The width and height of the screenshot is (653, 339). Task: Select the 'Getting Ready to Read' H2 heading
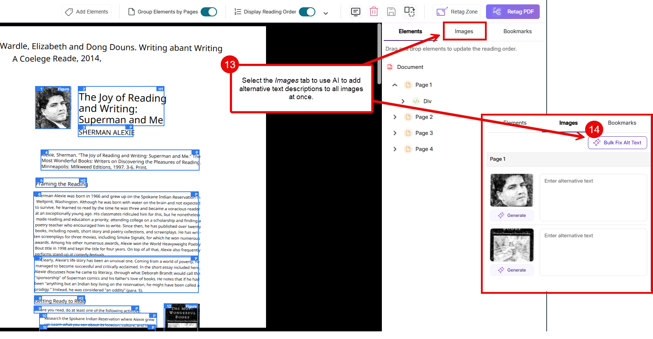coord(60,300)
